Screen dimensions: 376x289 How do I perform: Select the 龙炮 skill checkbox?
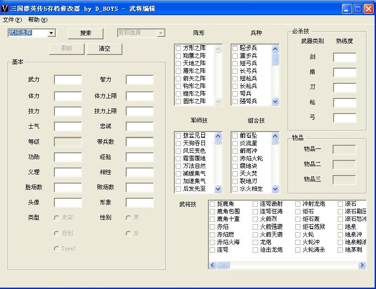tap(256, 242)
